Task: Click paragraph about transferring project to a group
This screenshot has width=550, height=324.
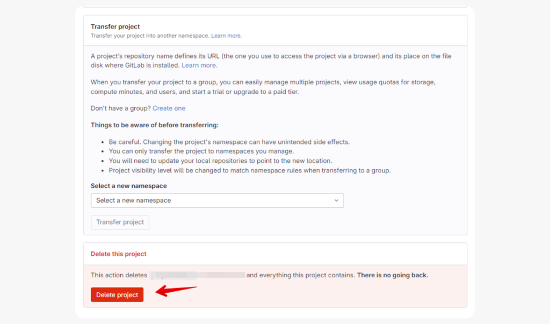Action: pos(263,87)
